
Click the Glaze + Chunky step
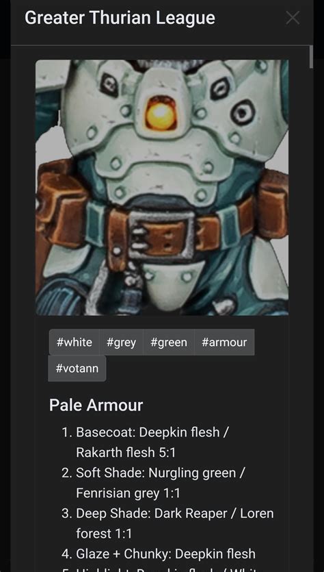pos(159,554)
